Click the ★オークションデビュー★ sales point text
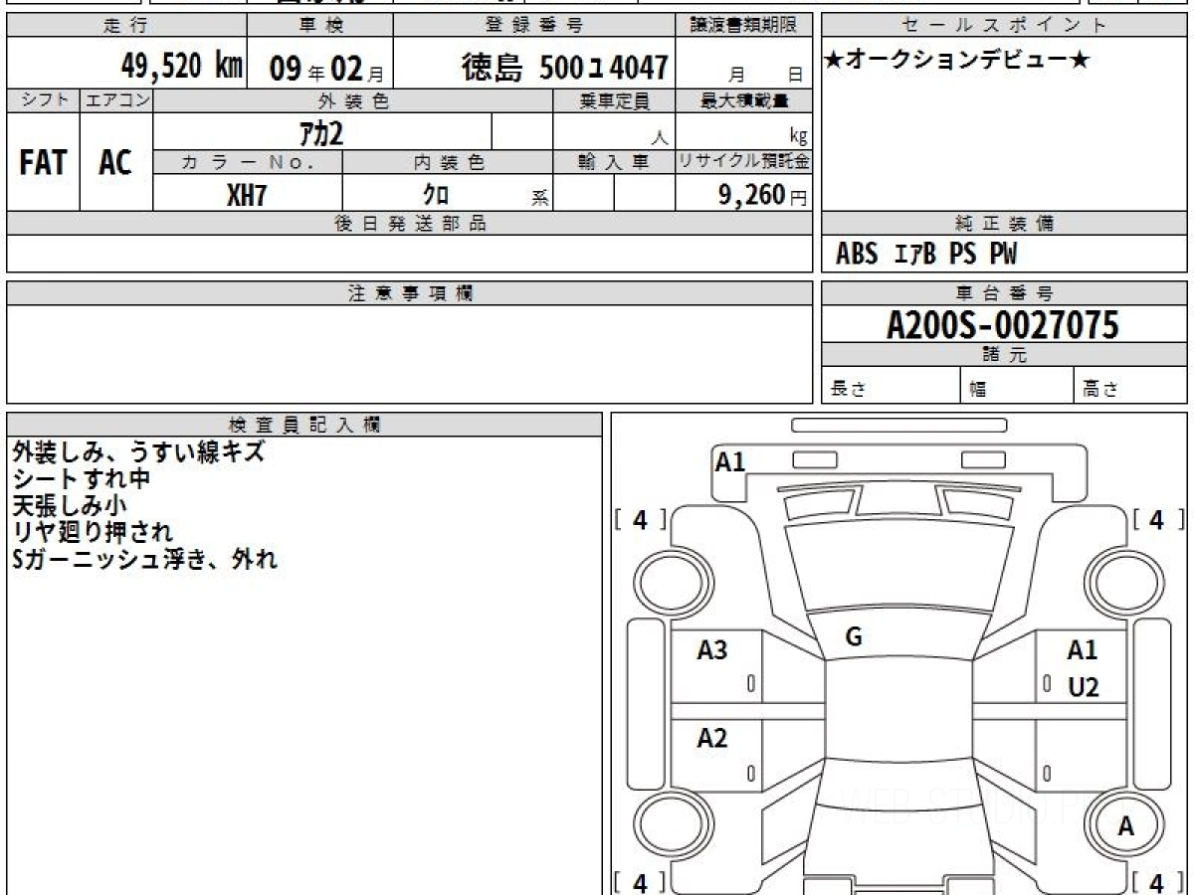The height and width of the screenshot is (895, 1194). point(956,61)
